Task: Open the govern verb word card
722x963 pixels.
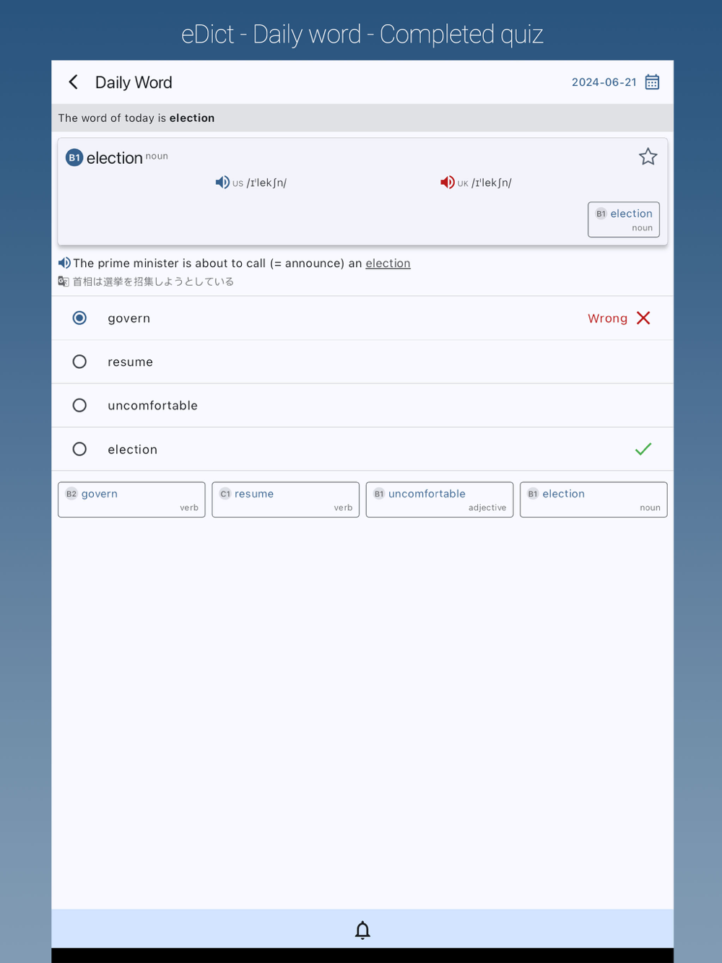Action: coord(131,500)
